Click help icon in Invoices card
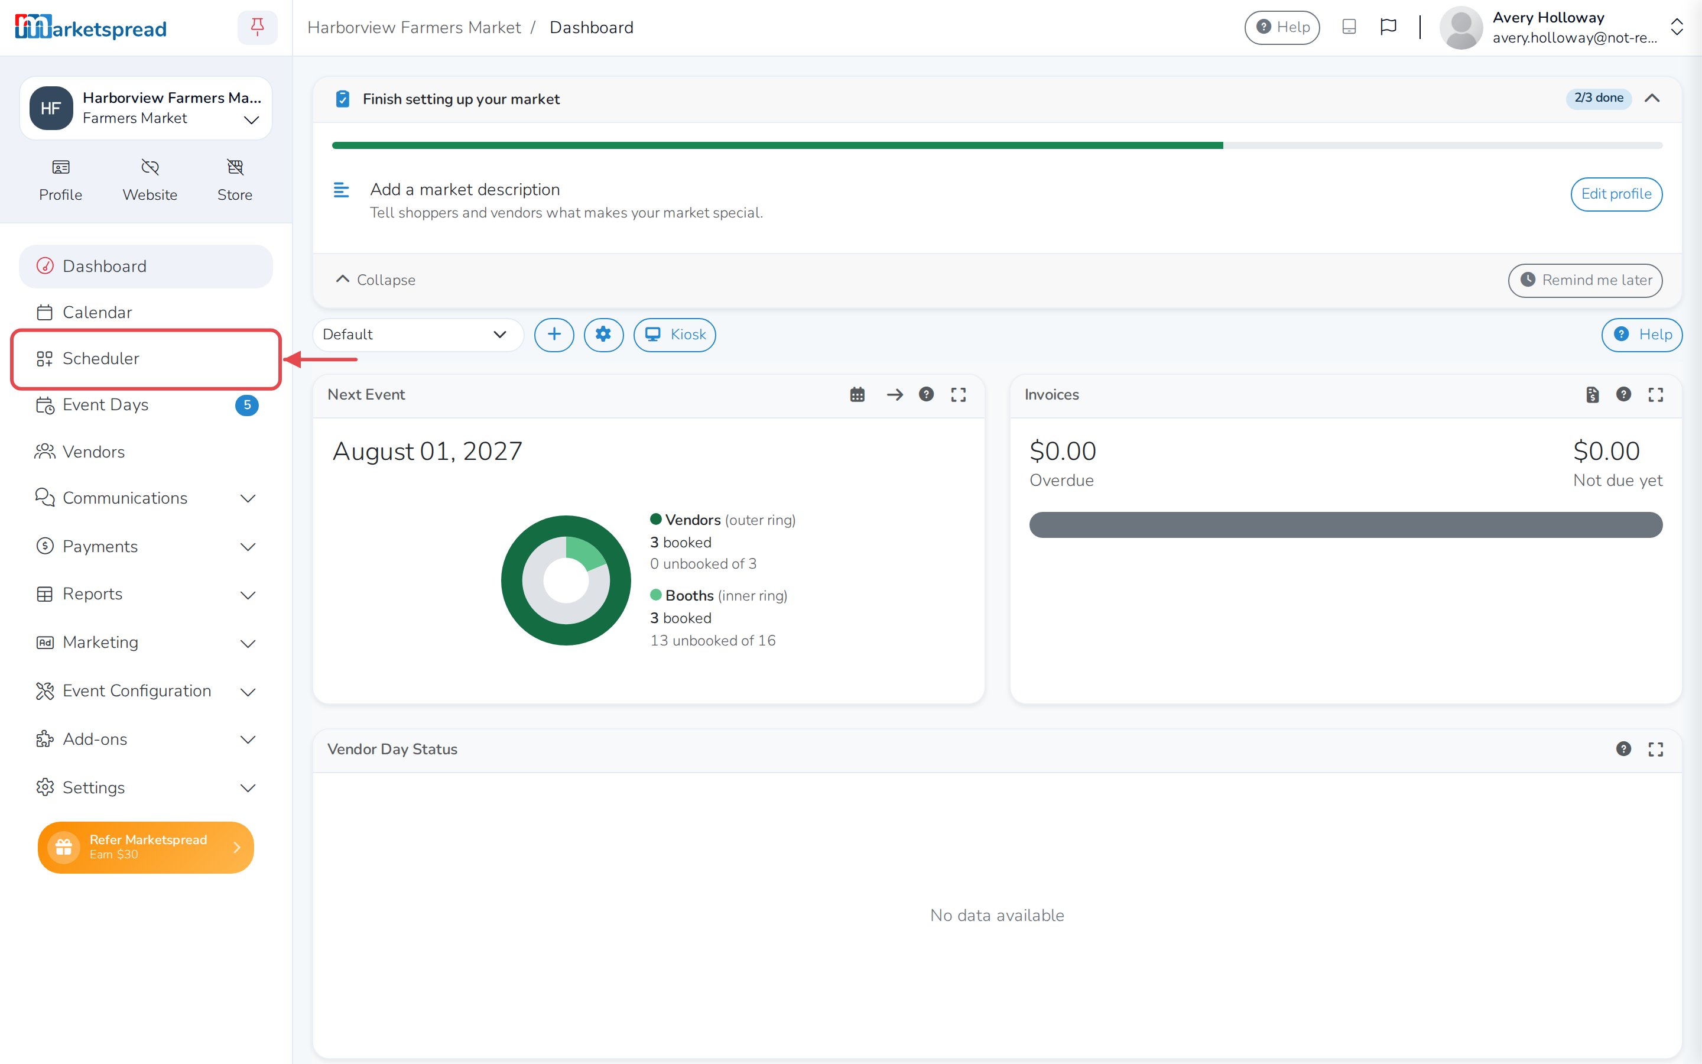Viewport: 1702px width, 1064px height. coord(1623,395)
